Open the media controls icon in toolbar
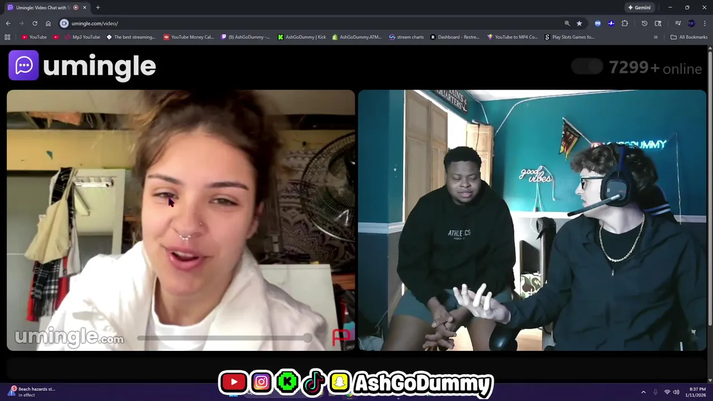This screenshot has width=713, height=401. click(678, 23)
